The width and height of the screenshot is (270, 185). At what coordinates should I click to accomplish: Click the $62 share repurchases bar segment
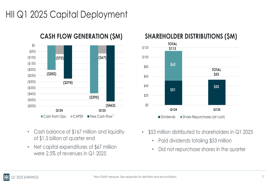(173, 66)
